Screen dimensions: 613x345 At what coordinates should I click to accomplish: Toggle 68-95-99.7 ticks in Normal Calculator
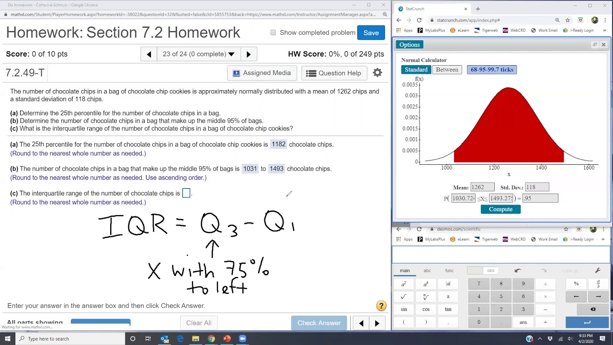click(492, 69)
